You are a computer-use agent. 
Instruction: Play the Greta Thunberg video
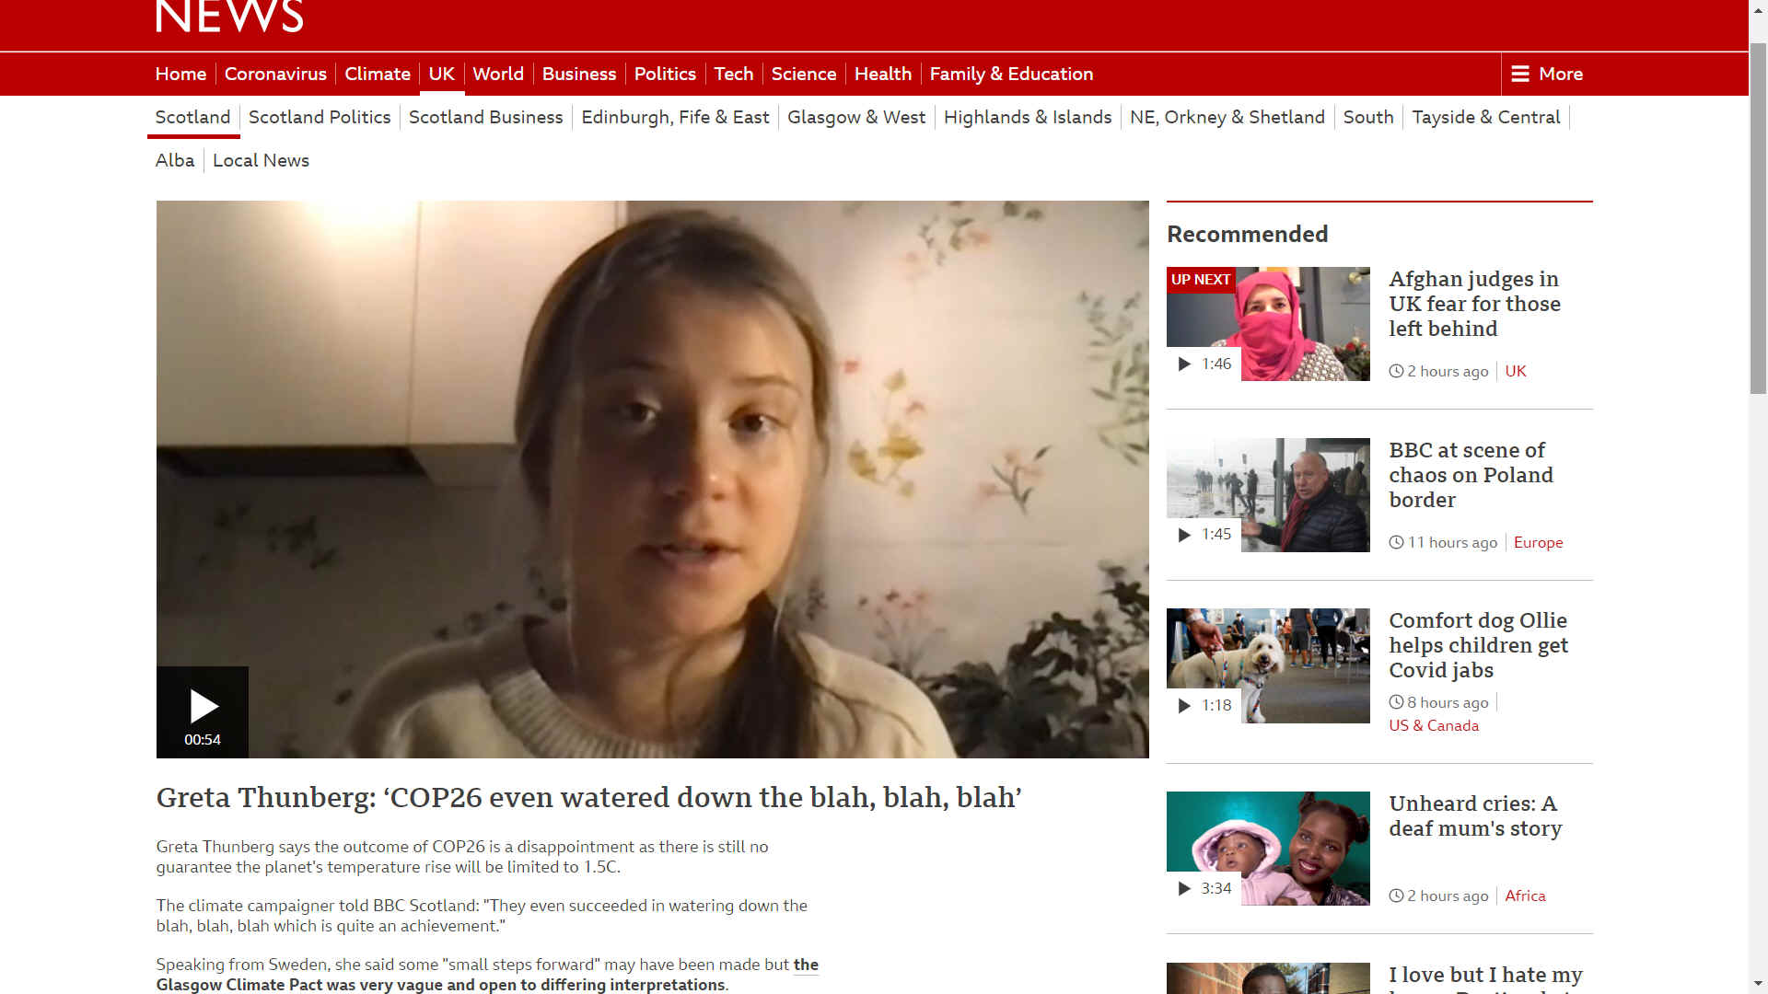tap(203, 711)
